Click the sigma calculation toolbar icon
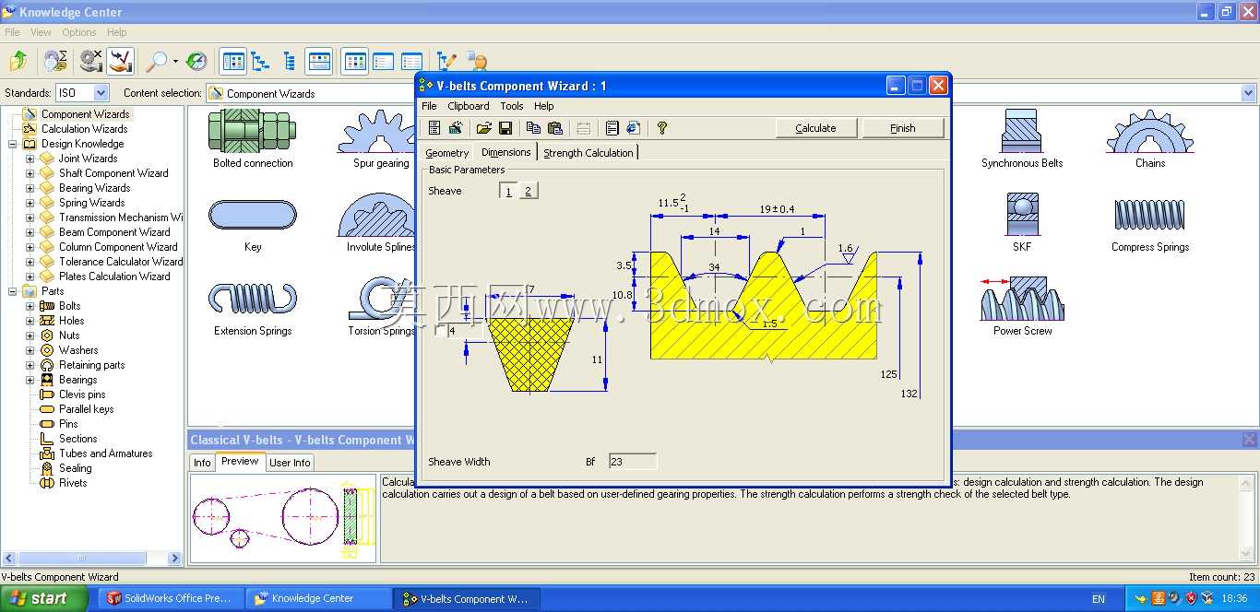The width and height of the screenshot is (1260, 612). tap(55, 62)
